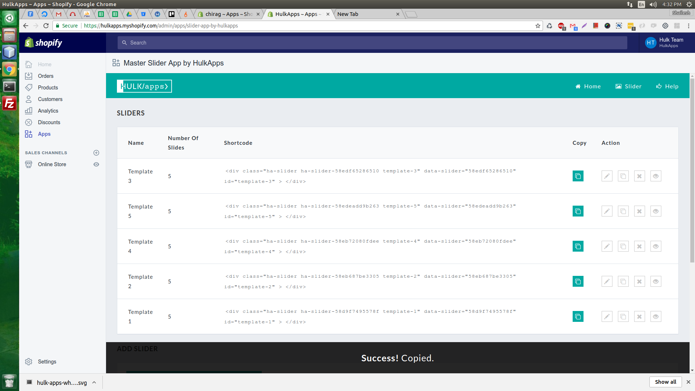Open Terminal from Ubuntu launcher
Image resolution: width=695 pixels, height=391 pixels.
[9, 87]
